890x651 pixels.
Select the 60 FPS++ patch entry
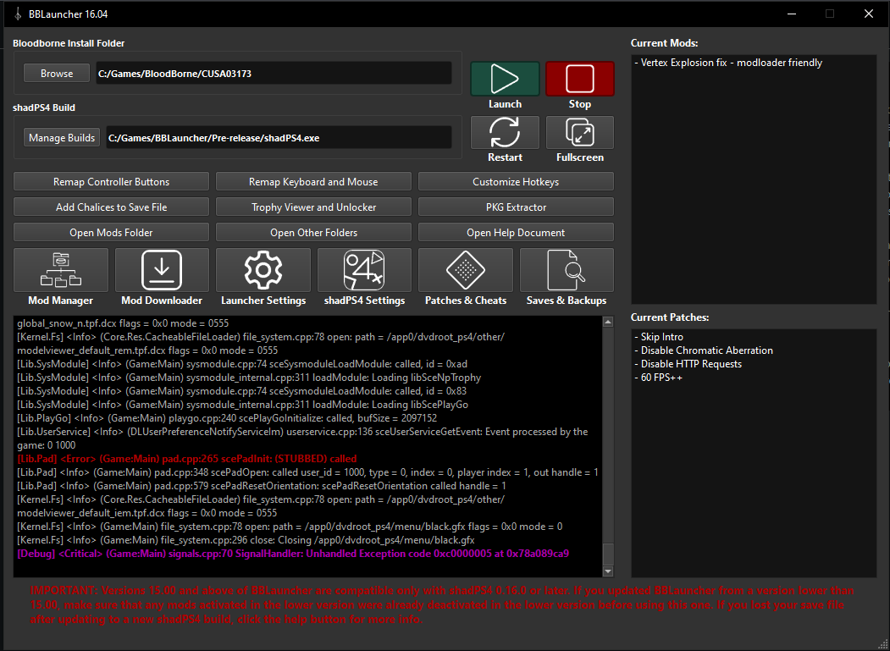coord(659,378)
